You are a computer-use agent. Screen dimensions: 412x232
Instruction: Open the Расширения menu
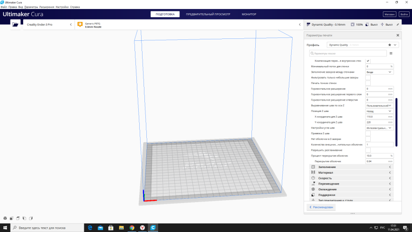pos(47,7)
